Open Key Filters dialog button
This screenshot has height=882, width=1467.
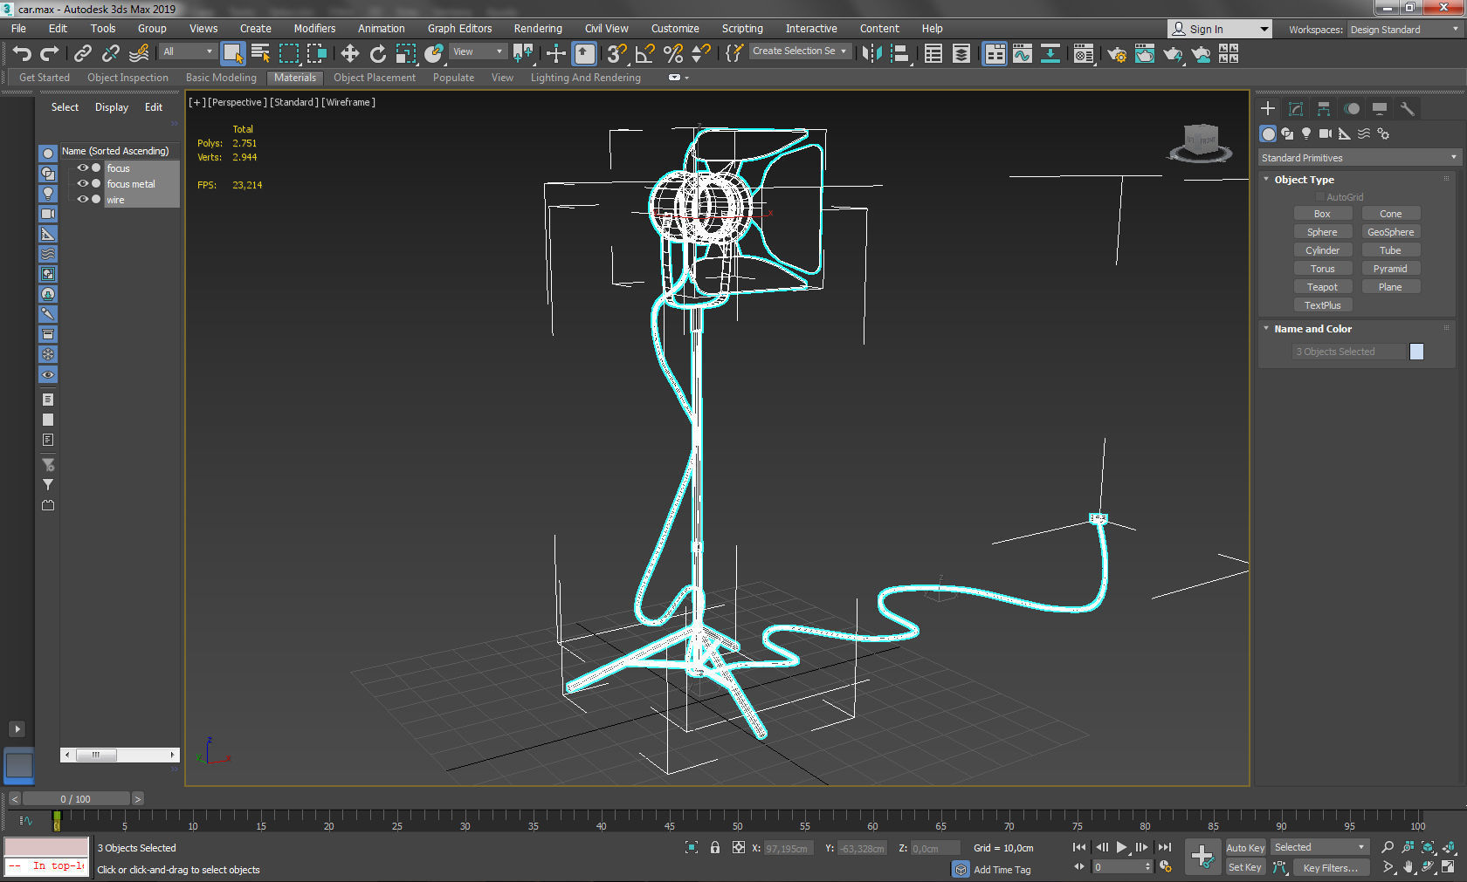click(x=1331, y=867)
